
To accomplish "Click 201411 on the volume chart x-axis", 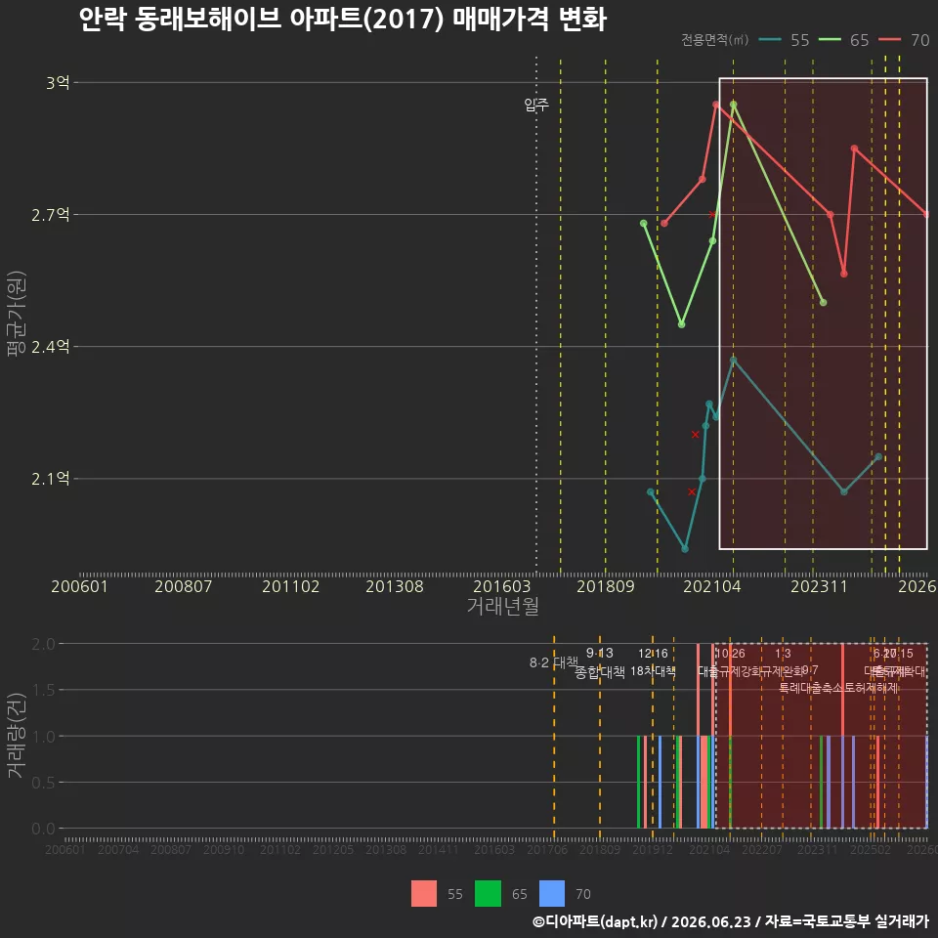I will pos(439,849).
